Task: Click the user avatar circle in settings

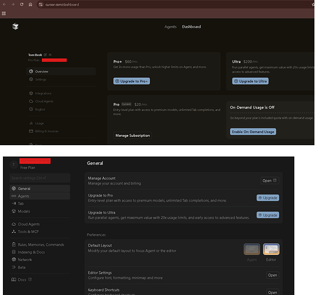Action: tap(14, 165)
